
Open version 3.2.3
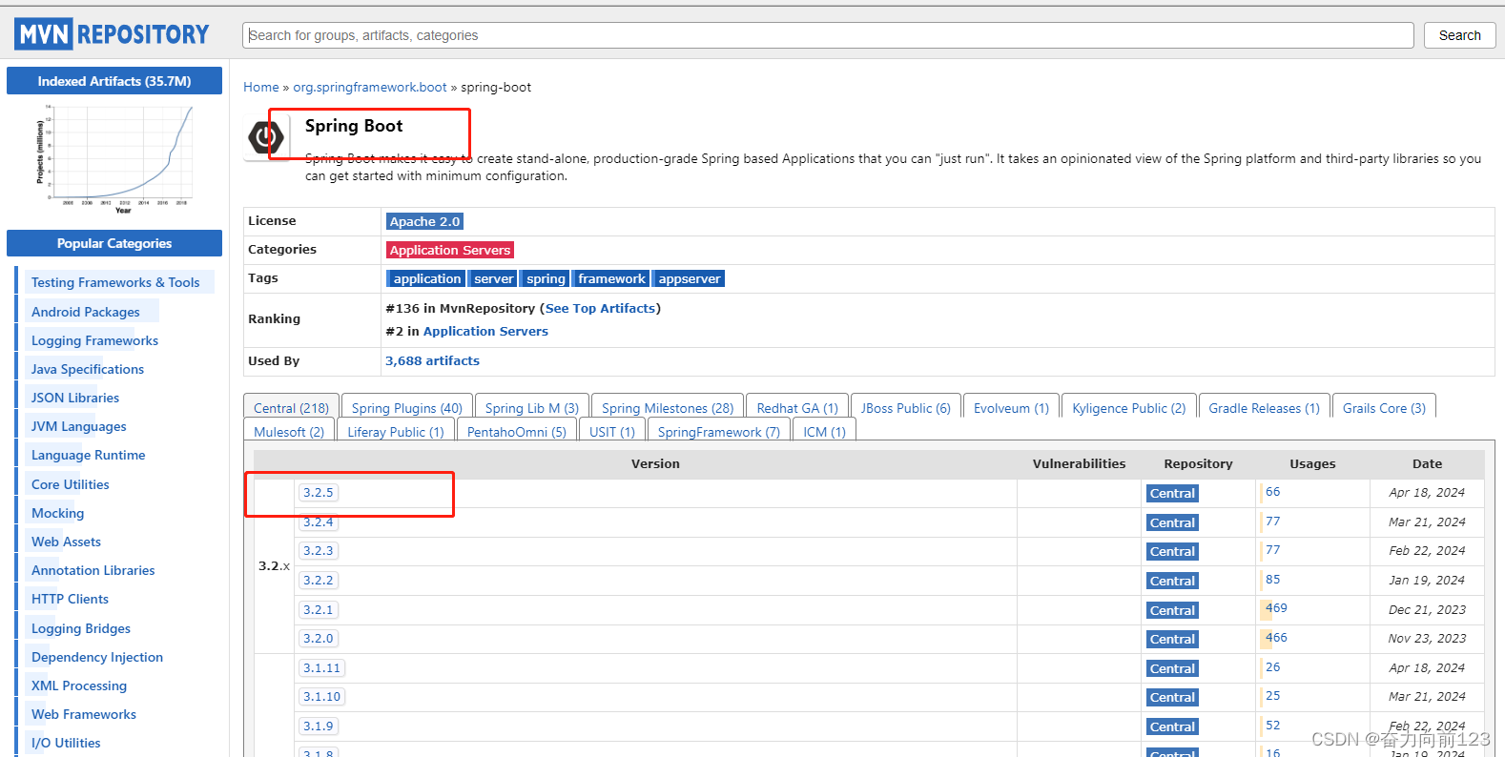pyautogui.click(x=319, y=551)
